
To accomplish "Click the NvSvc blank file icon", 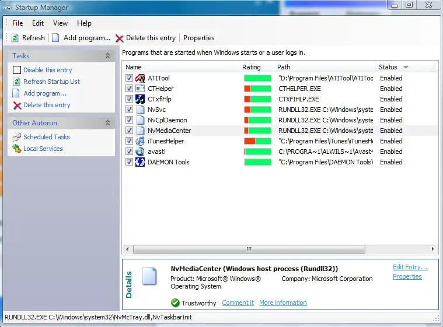I will pyautogui.click(x=140, y=110).
